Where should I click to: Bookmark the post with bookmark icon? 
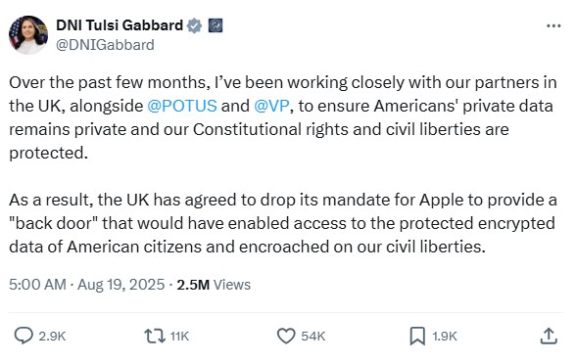point(417,336)
